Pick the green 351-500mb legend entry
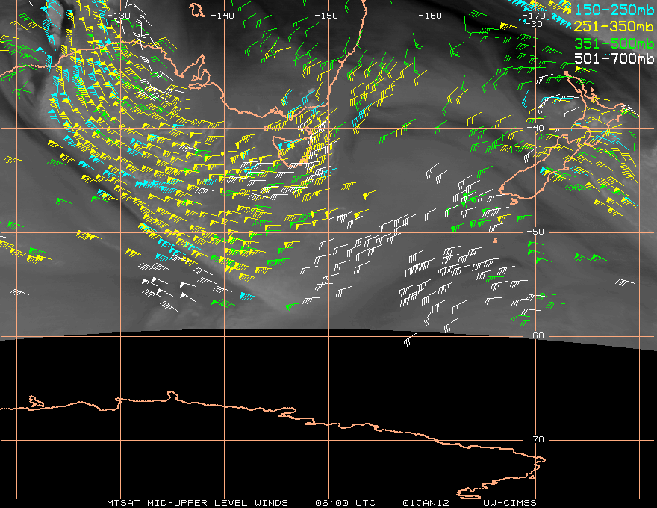This screenshot has height=508, width=657. [x=613, y=42]
